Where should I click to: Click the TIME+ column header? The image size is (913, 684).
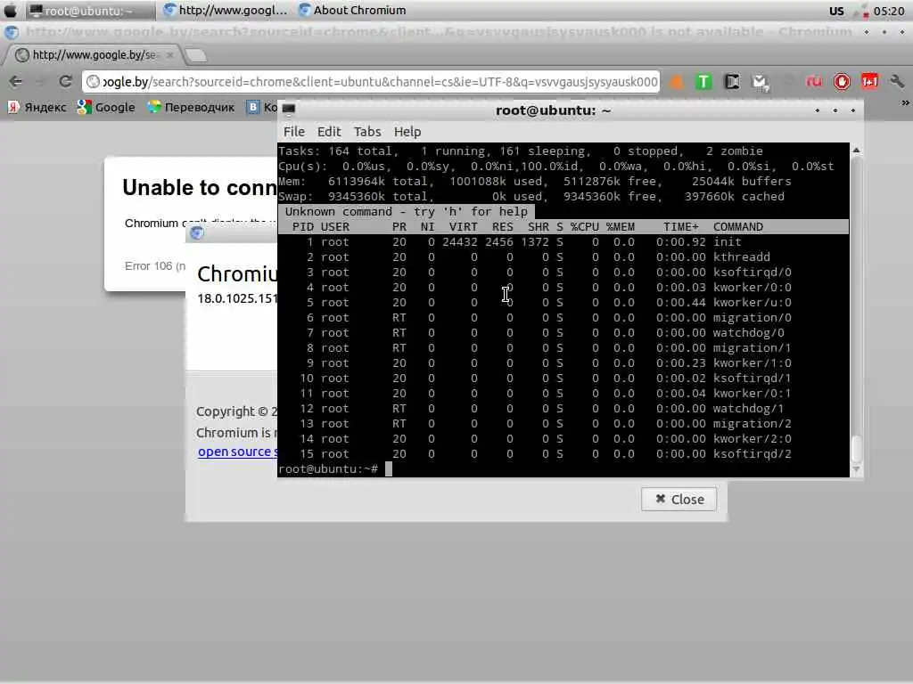click(x=680, y=227)
